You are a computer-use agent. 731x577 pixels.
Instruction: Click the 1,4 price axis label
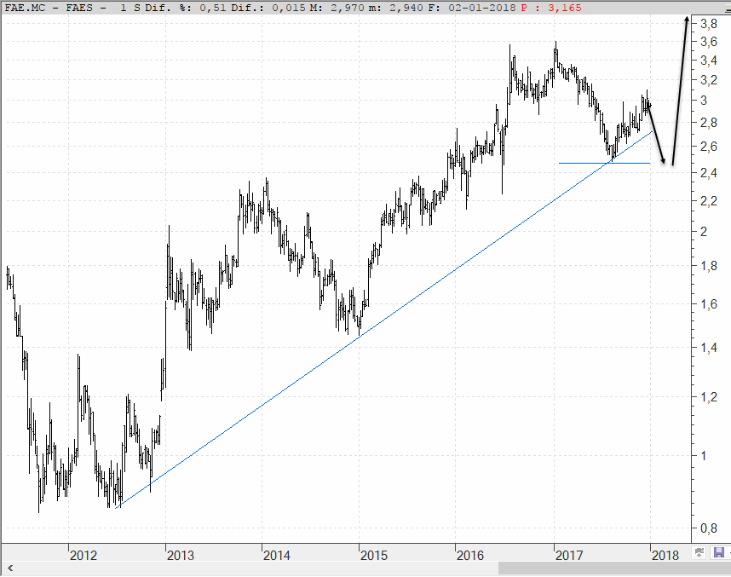coord(709,348)
